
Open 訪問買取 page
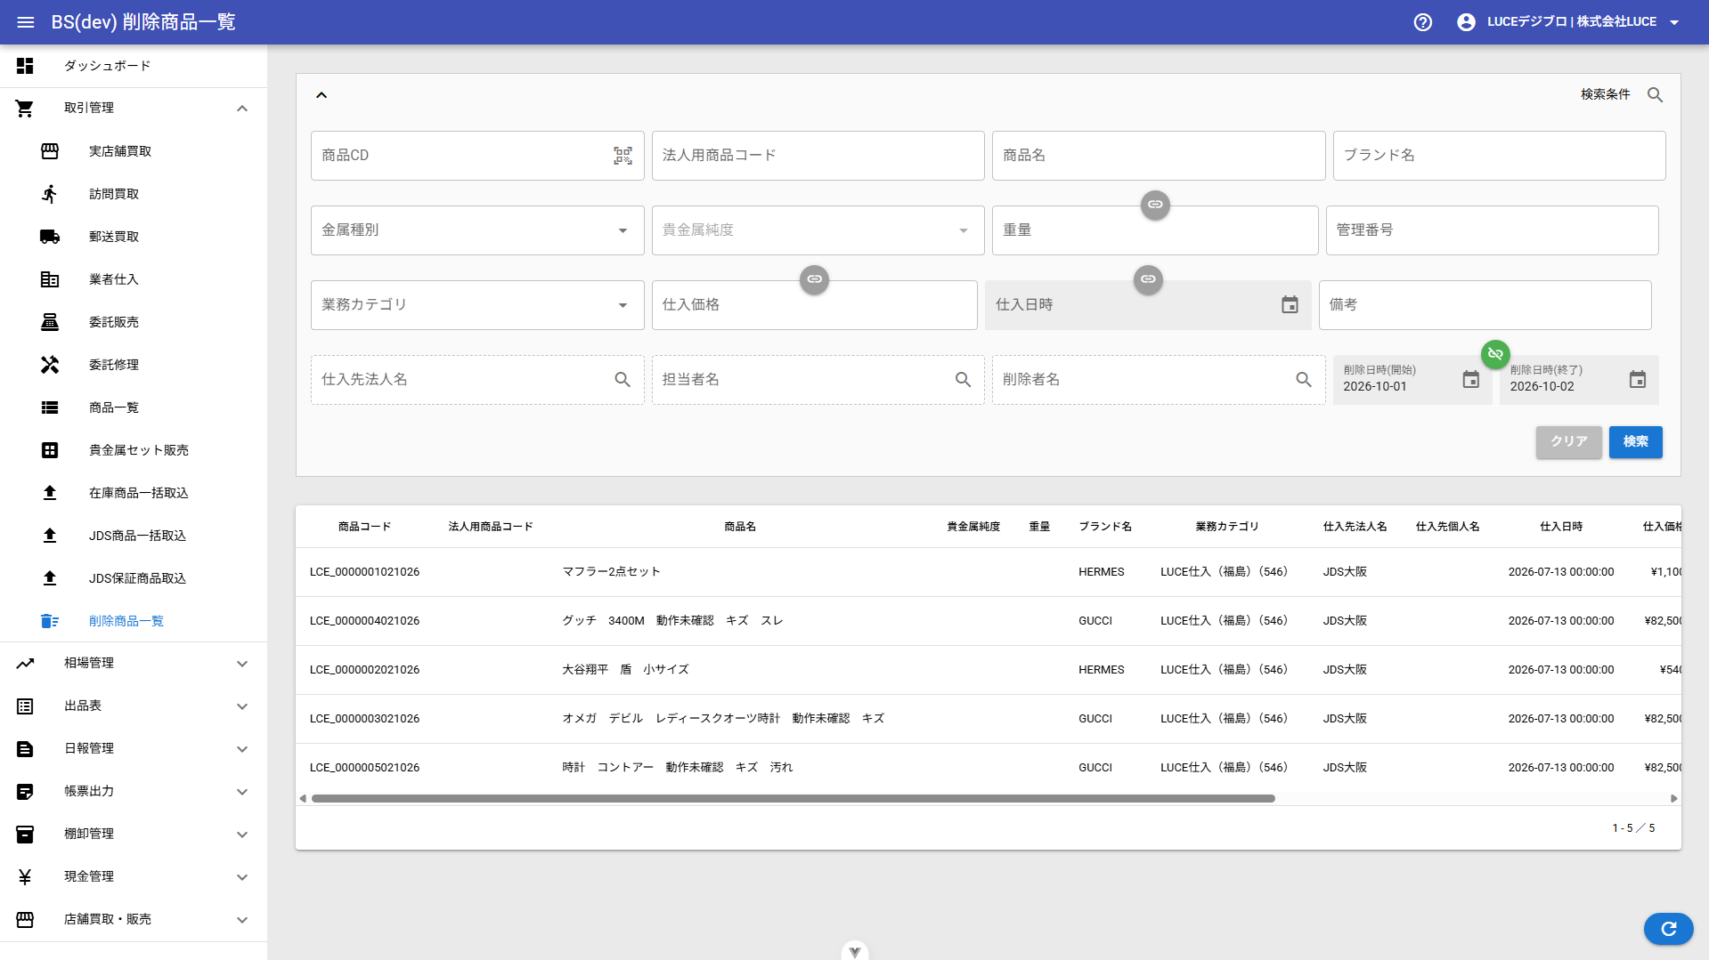pyautogui.click(x=134, y=194)
